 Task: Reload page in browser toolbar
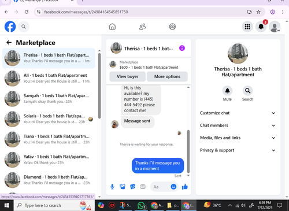coord(27,12)
